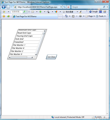Select the Flat Washer 2 list item

(x=23, y=51)
